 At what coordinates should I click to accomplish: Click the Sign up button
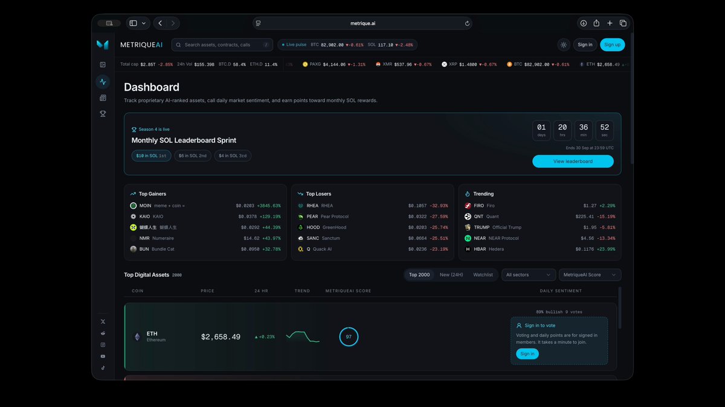pyautogui.click(x=613, y=45)
